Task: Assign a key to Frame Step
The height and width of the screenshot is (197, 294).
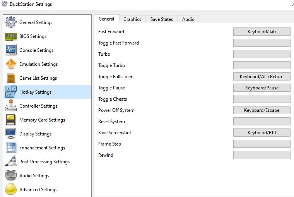Action: tap(262, 144)
